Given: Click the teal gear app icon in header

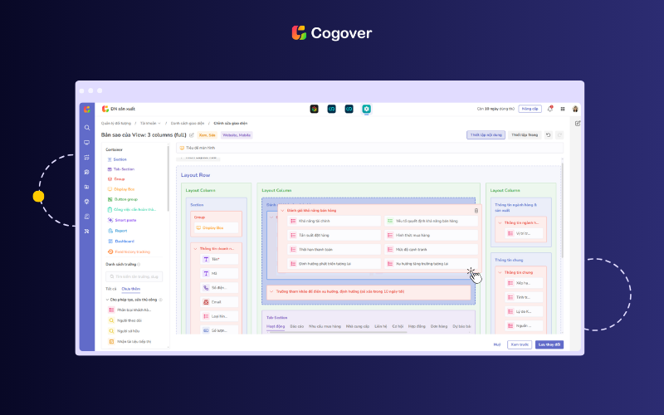Looking at the screenshot, I should [x=366, y=109].
